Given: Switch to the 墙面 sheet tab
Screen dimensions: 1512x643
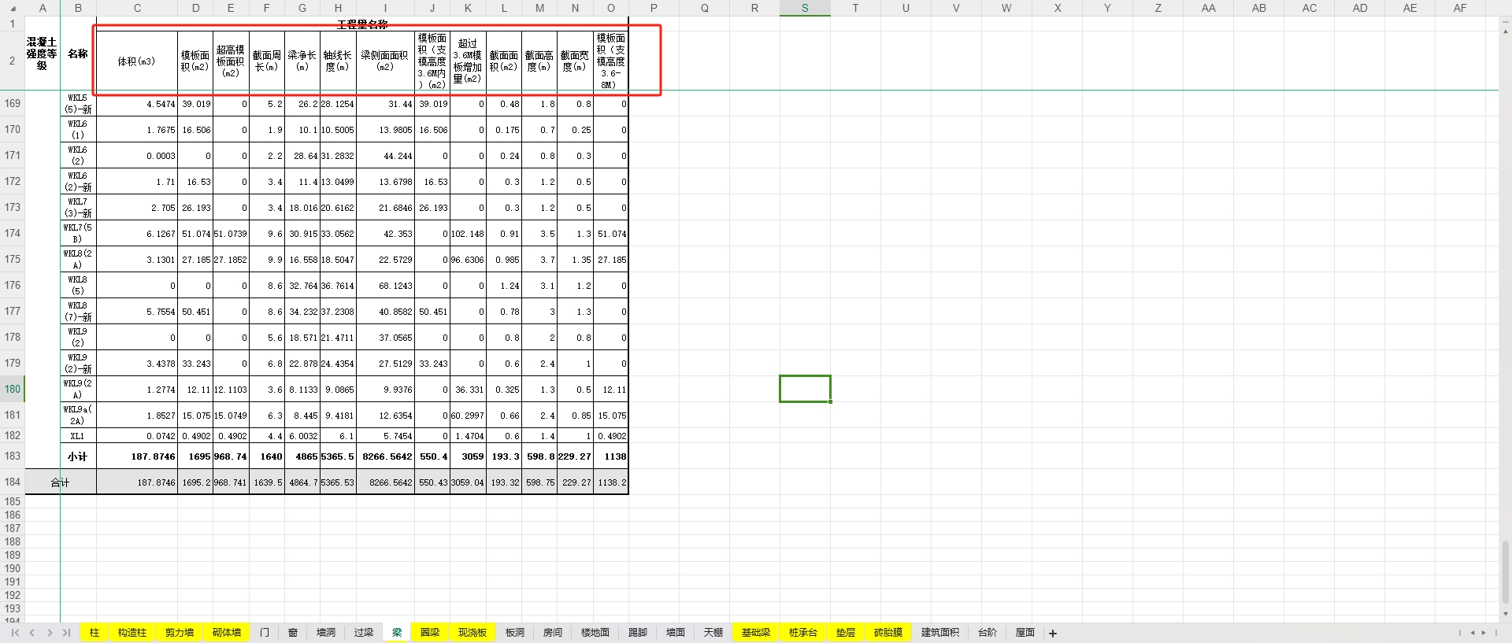Looking at the screenshot, I should [676, 633].
